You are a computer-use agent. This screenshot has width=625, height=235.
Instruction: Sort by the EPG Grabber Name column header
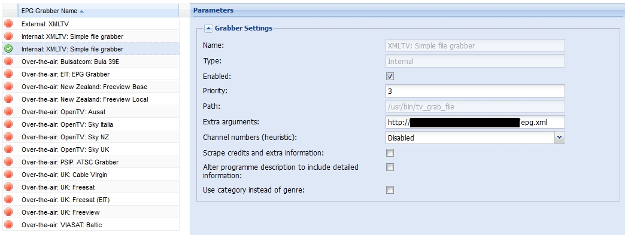coord(98,11)
